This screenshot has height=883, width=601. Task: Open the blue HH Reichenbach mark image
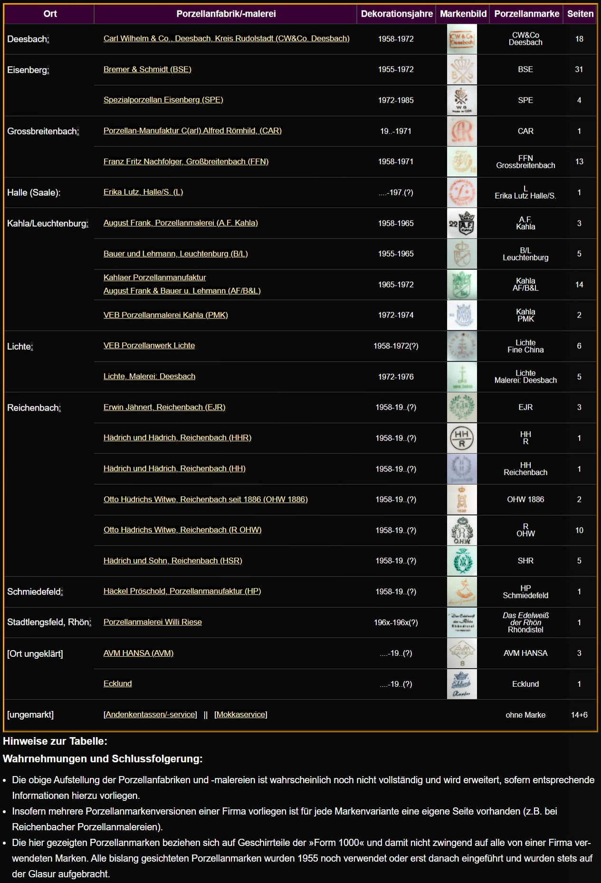[x=462, y=469]
